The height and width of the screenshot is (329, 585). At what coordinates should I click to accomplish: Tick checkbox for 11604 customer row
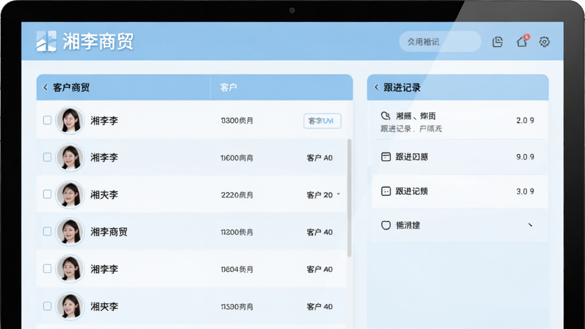47,269
